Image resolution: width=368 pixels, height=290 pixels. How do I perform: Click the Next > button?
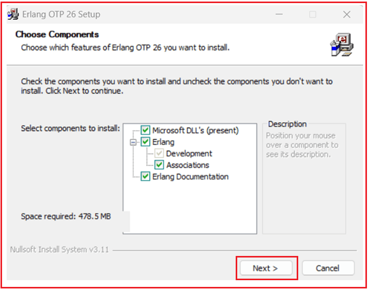[266, 268]
